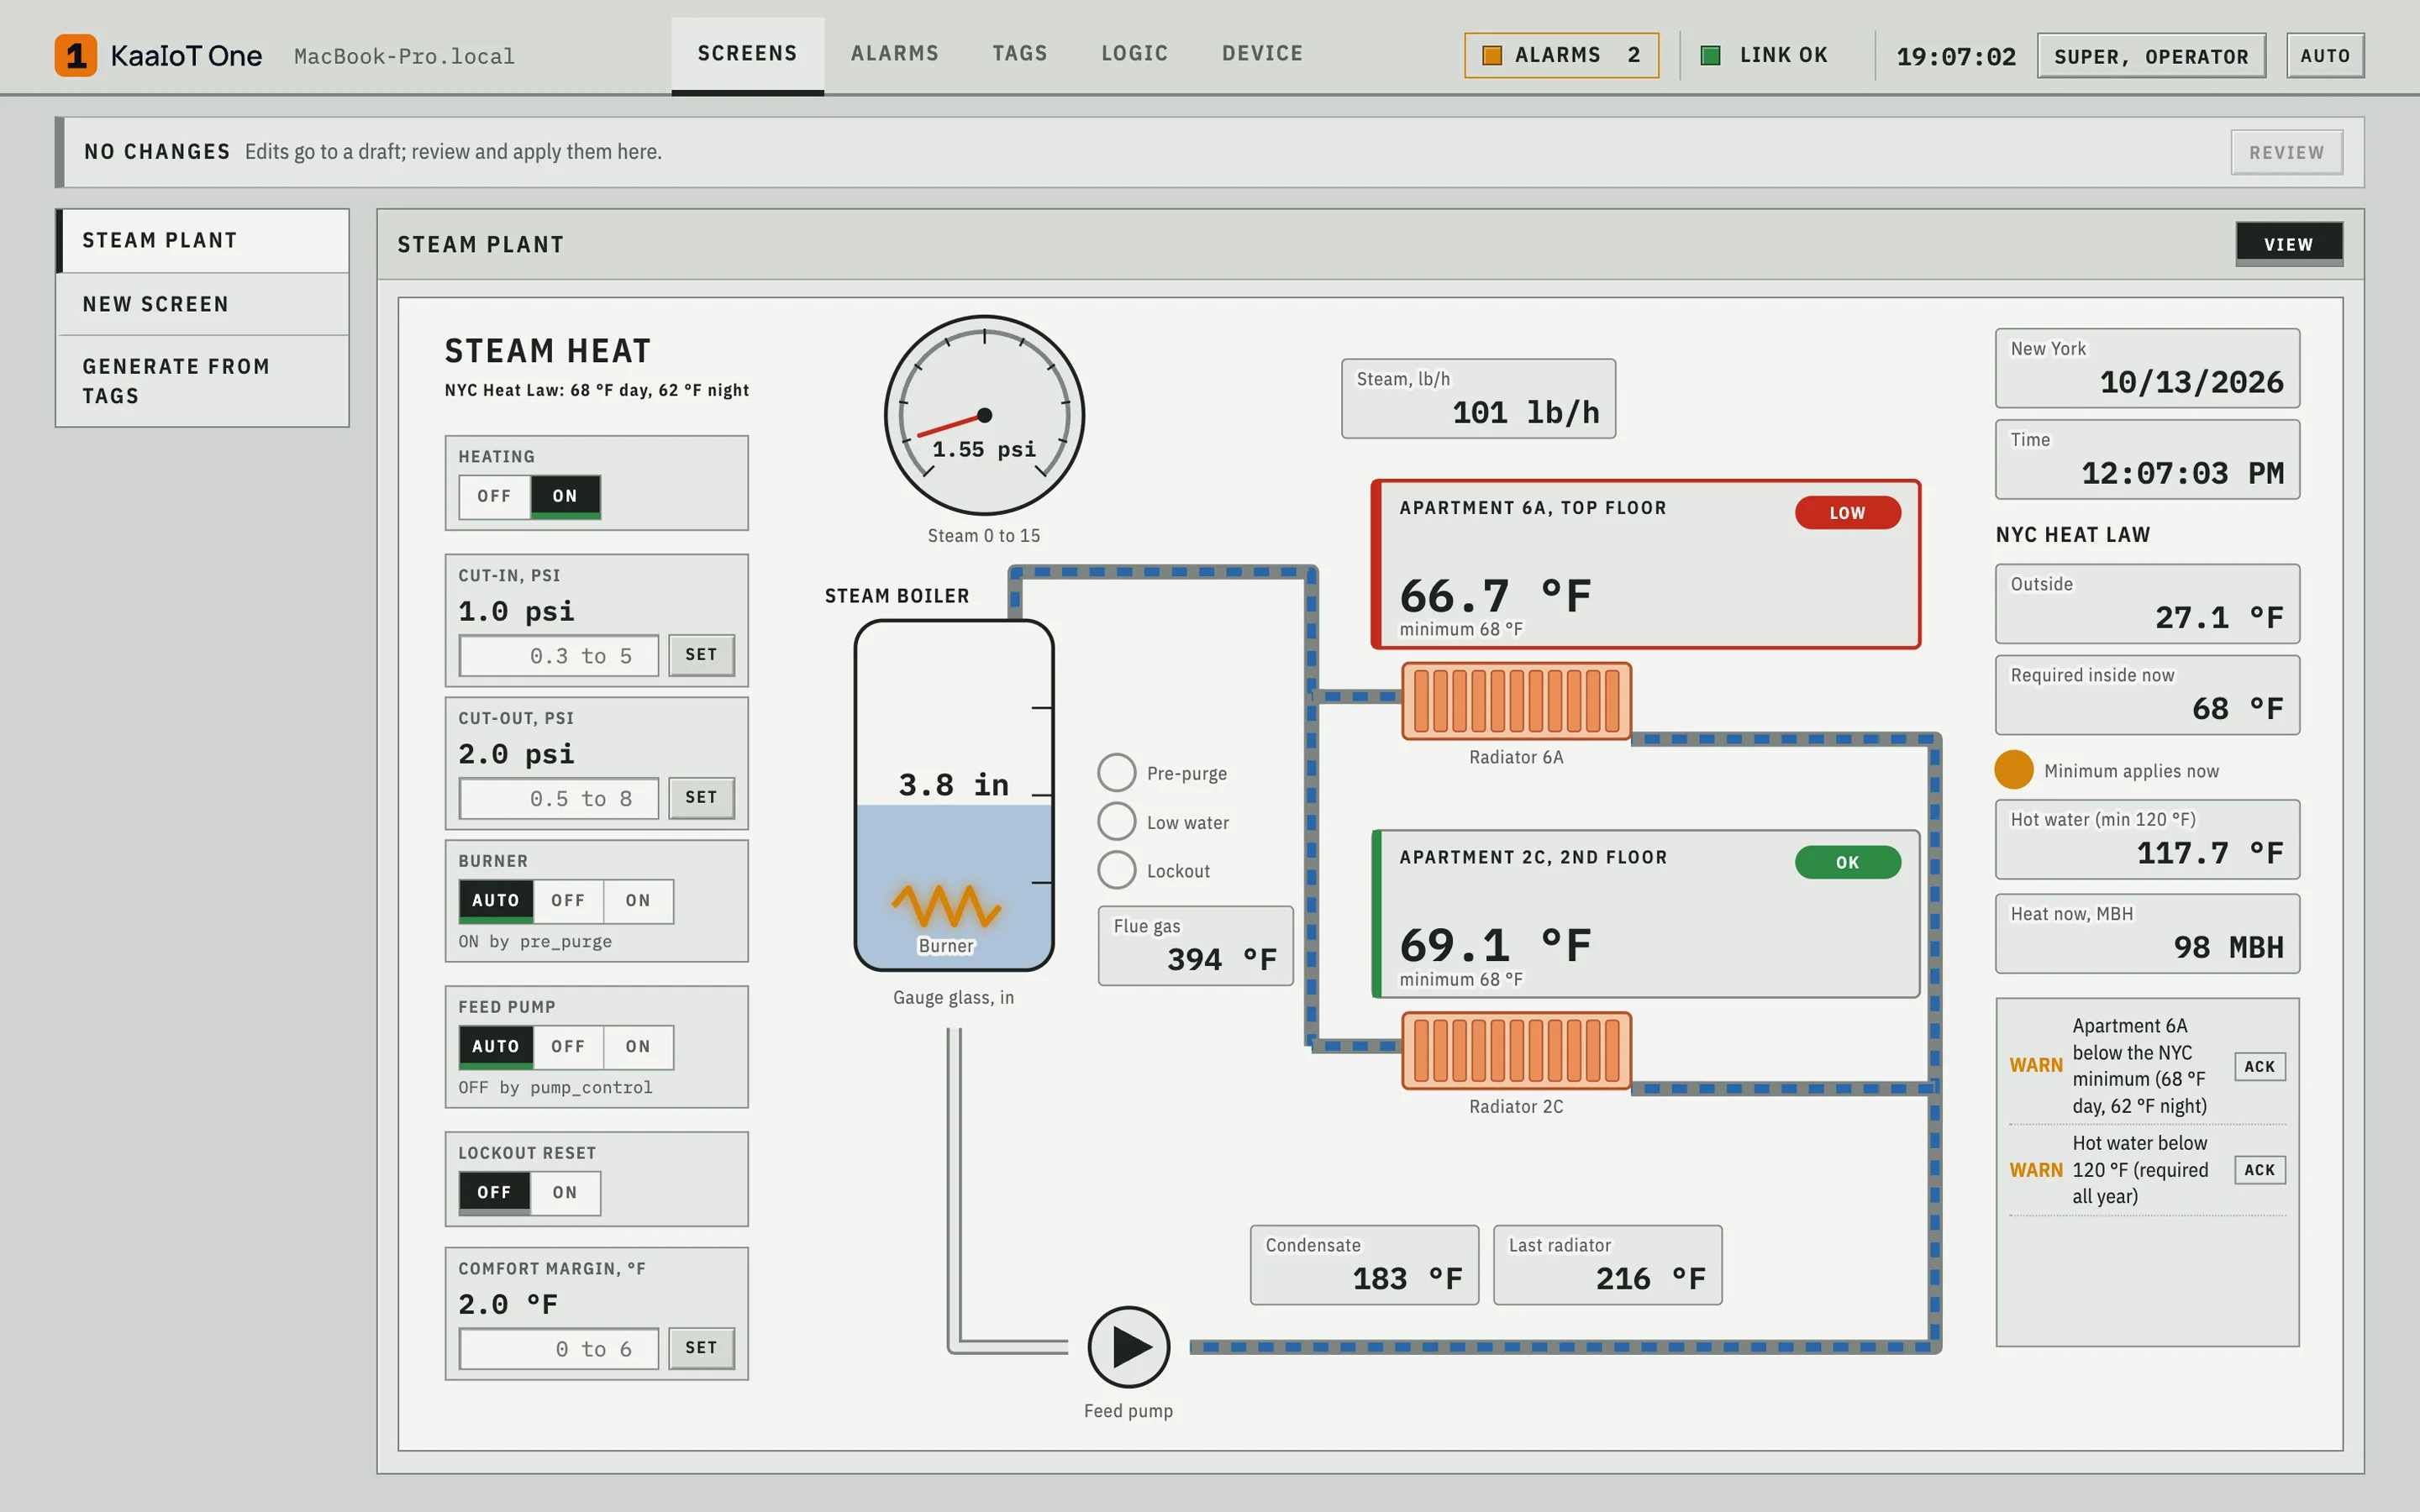
Task: Set Burner mode to AUTO
Action: pos(496,901)
